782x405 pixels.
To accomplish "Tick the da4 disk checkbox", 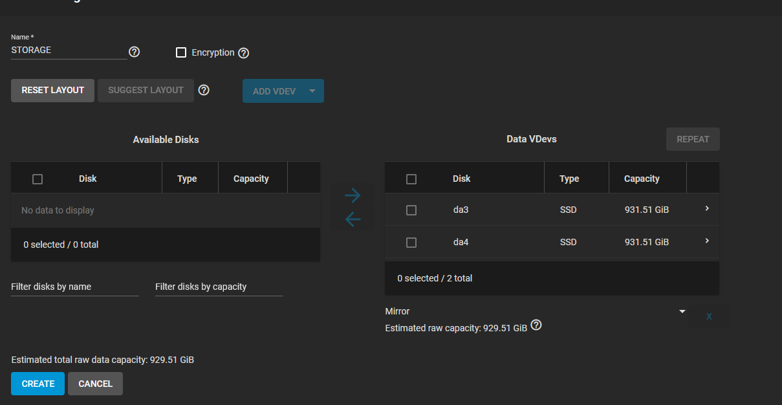I will [411, 243].
